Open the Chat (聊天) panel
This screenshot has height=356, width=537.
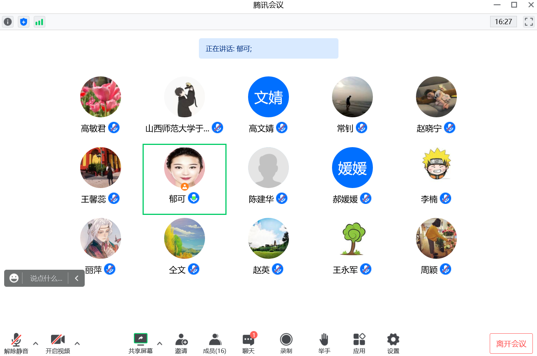(x=248, y=343)
